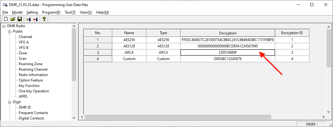Collapse the DMR Radio tree node
The width and height of the screenshot is (333, 127).
[4, 26]
